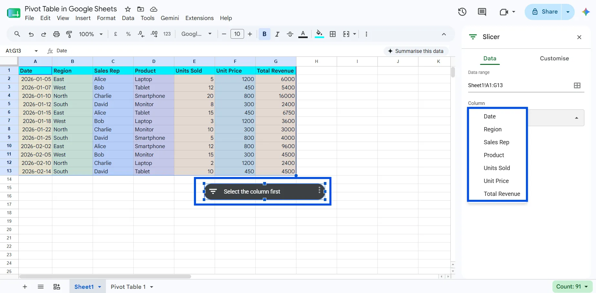Open Pivot Table 1 tab dropdown arrow
596x293 pixels.
[151, 287]
